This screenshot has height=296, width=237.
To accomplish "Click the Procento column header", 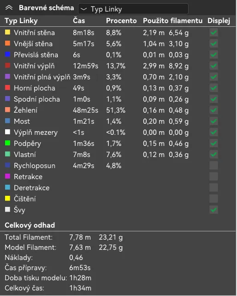I will tap(121, 21).
